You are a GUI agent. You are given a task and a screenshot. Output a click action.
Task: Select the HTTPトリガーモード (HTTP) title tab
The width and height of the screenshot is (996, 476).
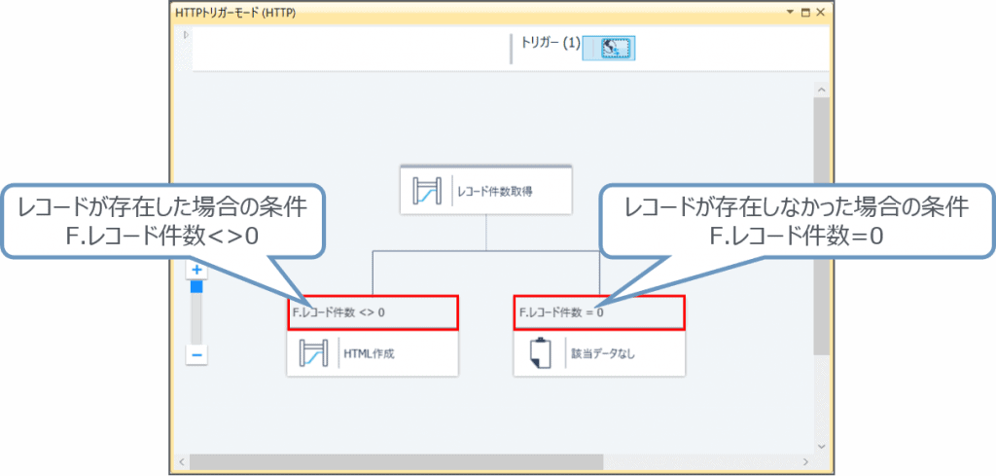click(x=234, y=13)
